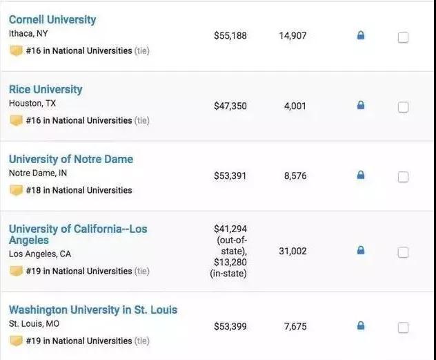Click Rice University's gold ranking badge icon

click(16, 120)
